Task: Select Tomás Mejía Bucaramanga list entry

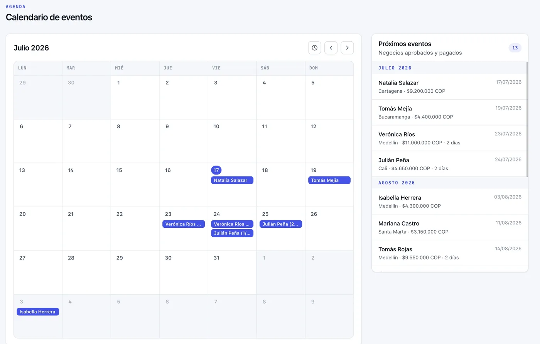Action: coord(449,112)
